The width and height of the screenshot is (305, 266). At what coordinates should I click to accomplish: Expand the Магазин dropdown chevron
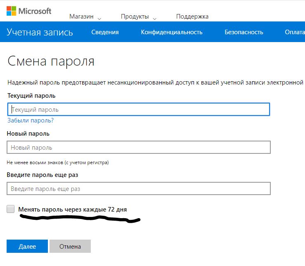pos(99,19)
